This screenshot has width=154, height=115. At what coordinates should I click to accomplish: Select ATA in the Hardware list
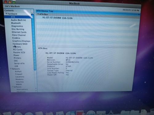(13, 17)
